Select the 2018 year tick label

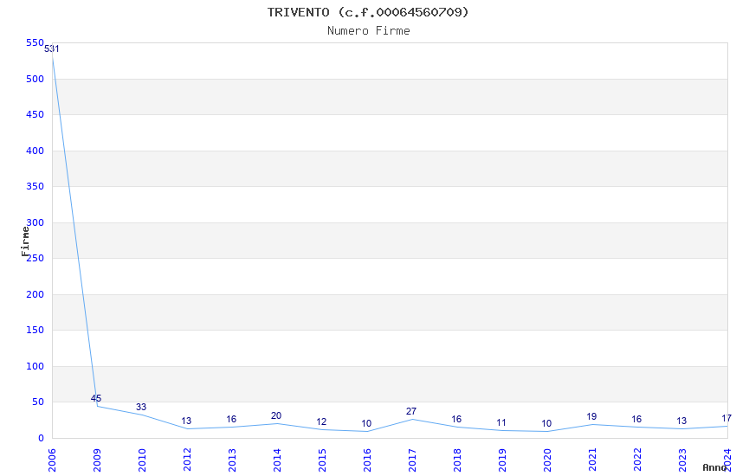point(457,460)
